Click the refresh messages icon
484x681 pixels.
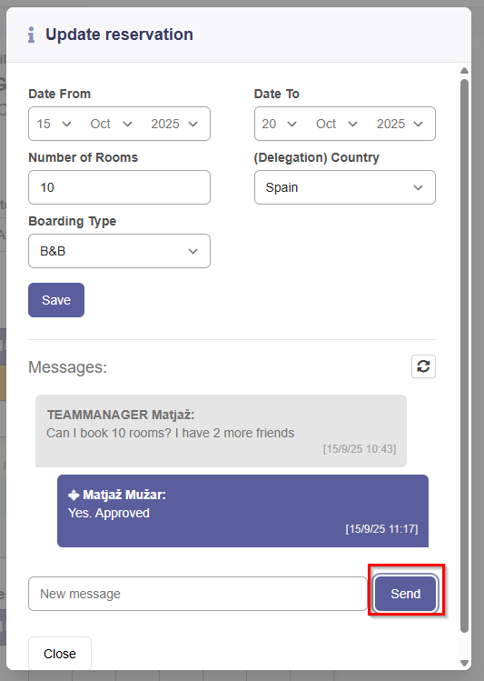[423, 366]
